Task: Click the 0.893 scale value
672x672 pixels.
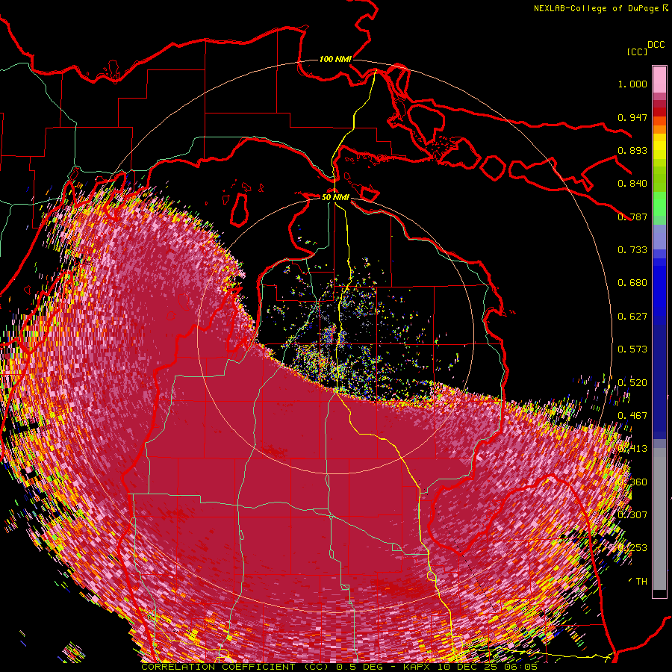Action: pos(632,150)
